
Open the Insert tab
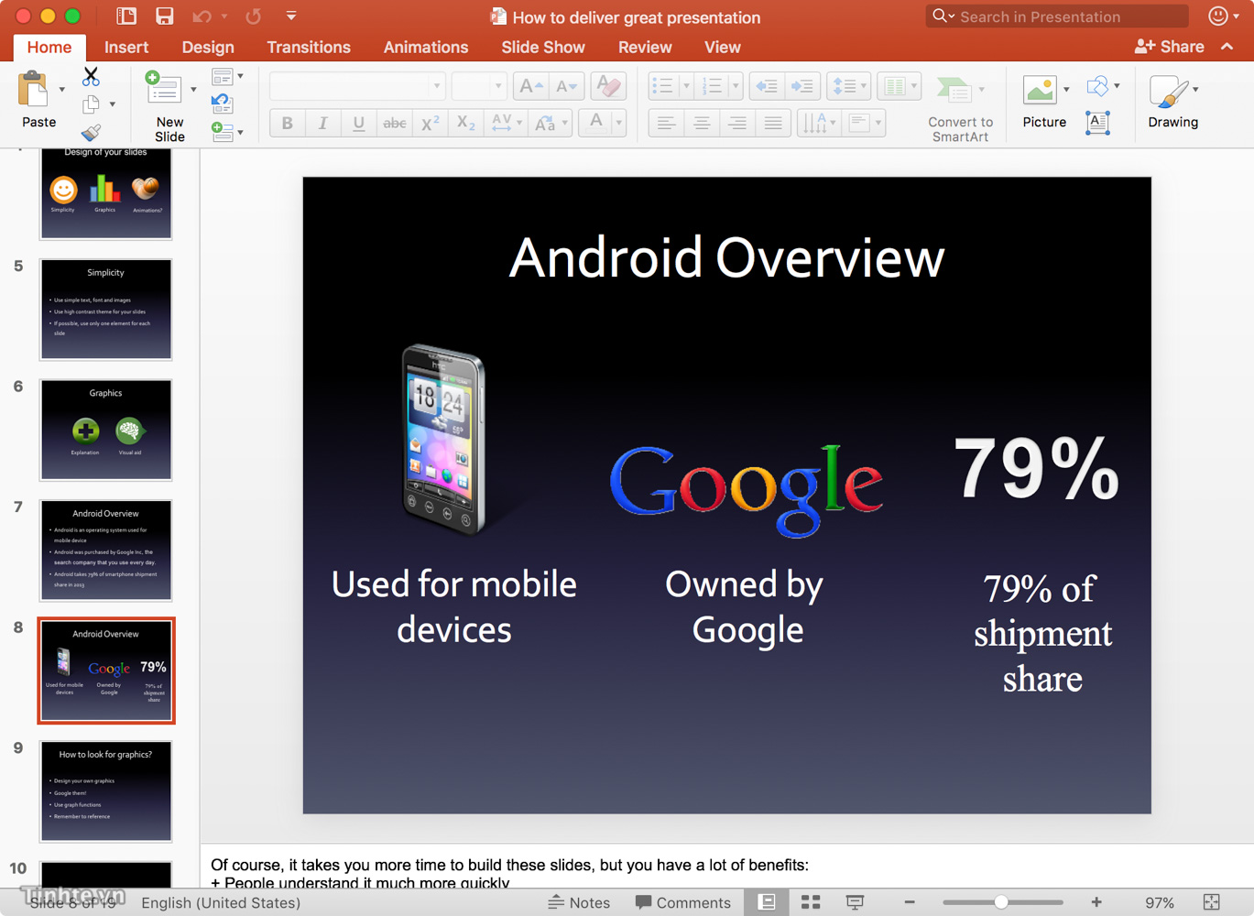pyautogui.click(x=126, y=48)
